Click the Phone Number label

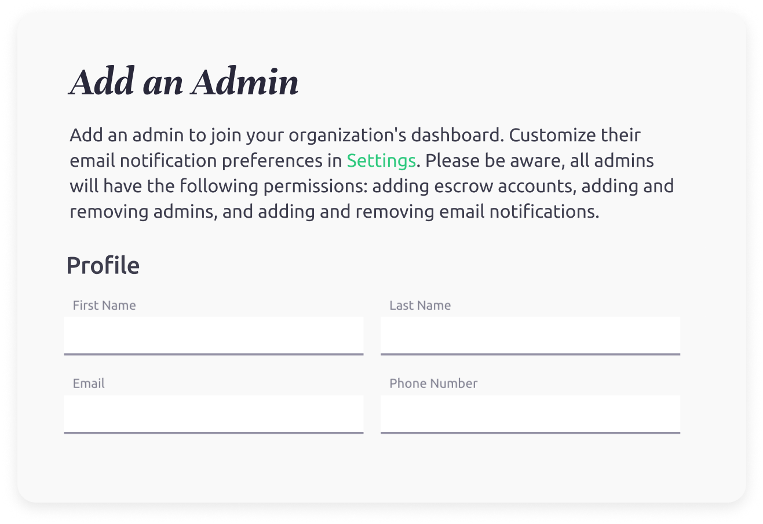432,383
